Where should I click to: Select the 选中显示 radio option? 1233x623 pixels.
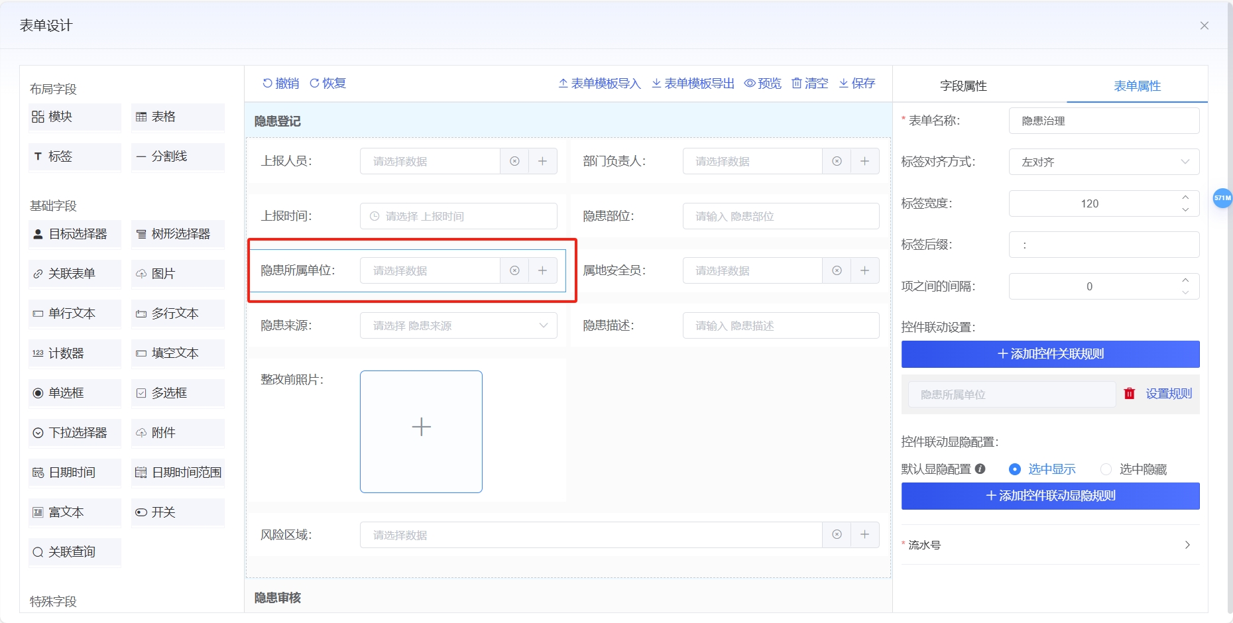[1042, 469]
